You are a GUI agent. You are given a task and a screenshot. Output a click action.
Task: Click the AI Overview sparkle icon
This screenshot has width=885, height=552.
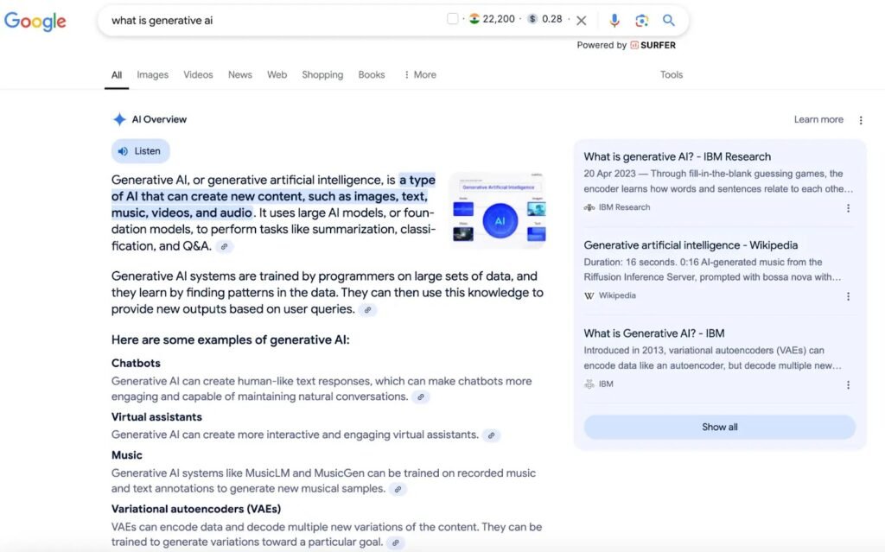tap(119, 119)
